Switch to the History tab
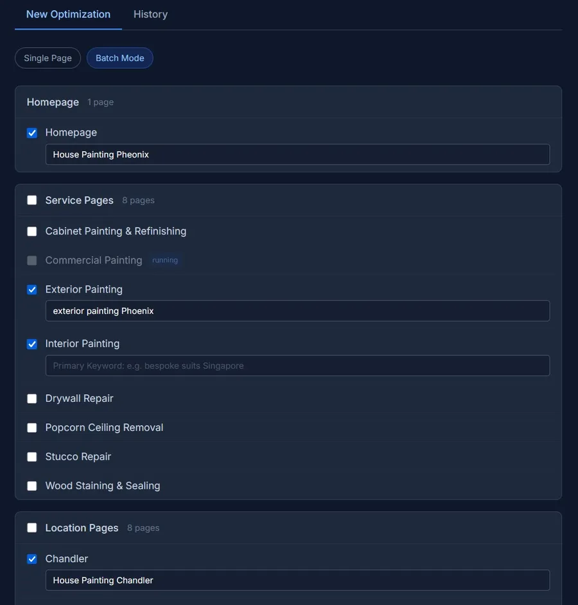 pos(150,14)
